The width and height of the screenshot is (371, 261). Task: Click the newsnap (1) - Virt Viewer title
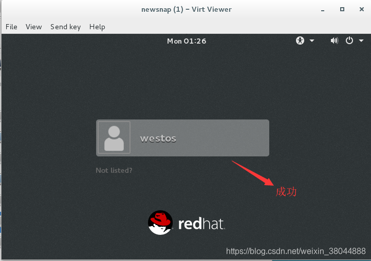[187, 9]
